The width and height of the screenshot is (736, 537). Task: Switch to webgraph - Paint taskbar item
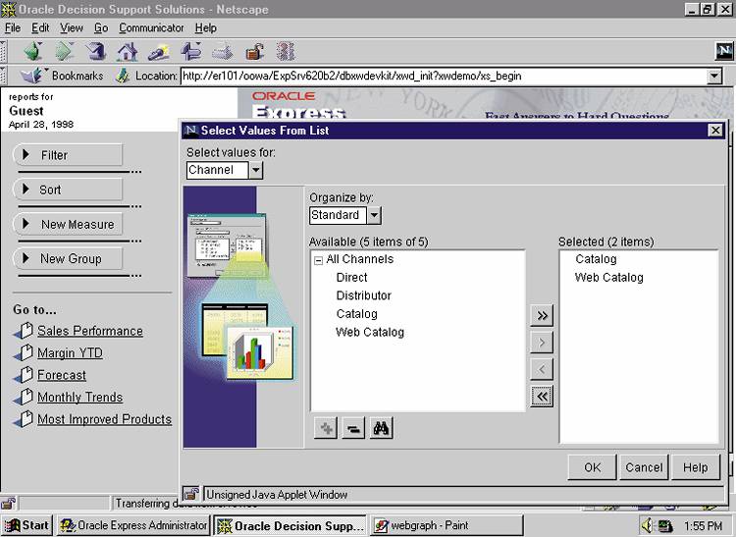[447, 525]
